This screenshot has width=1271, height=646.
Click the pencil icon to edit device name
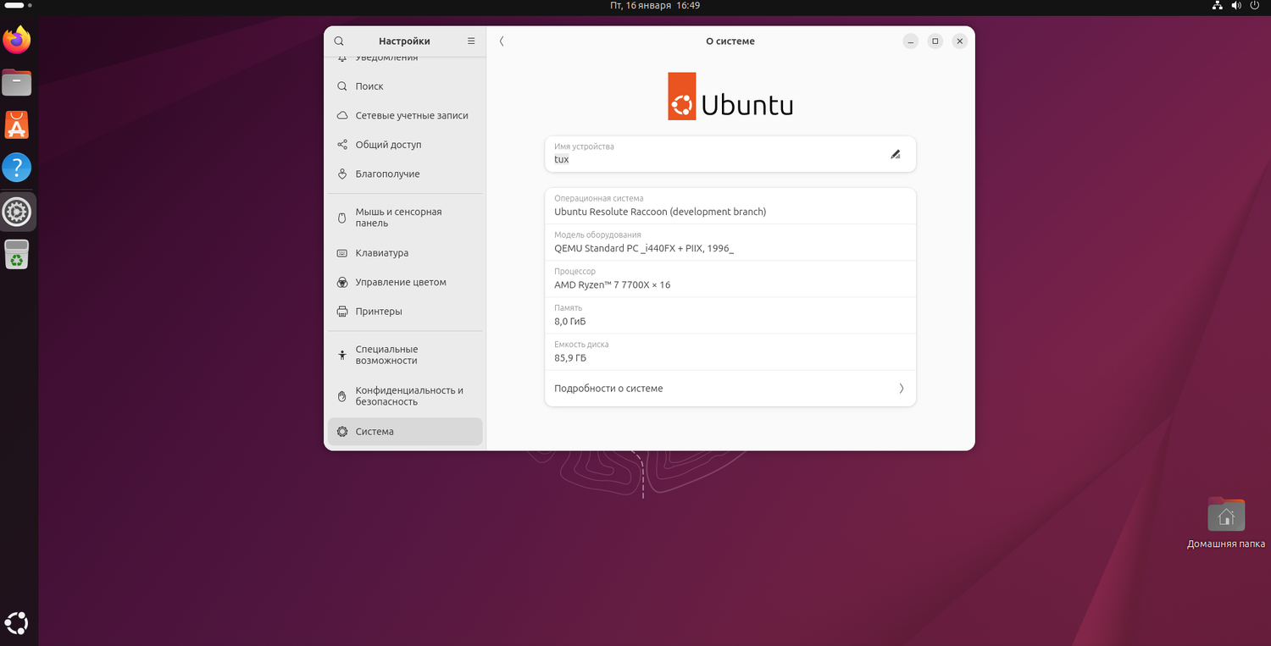tap(895, 154)
